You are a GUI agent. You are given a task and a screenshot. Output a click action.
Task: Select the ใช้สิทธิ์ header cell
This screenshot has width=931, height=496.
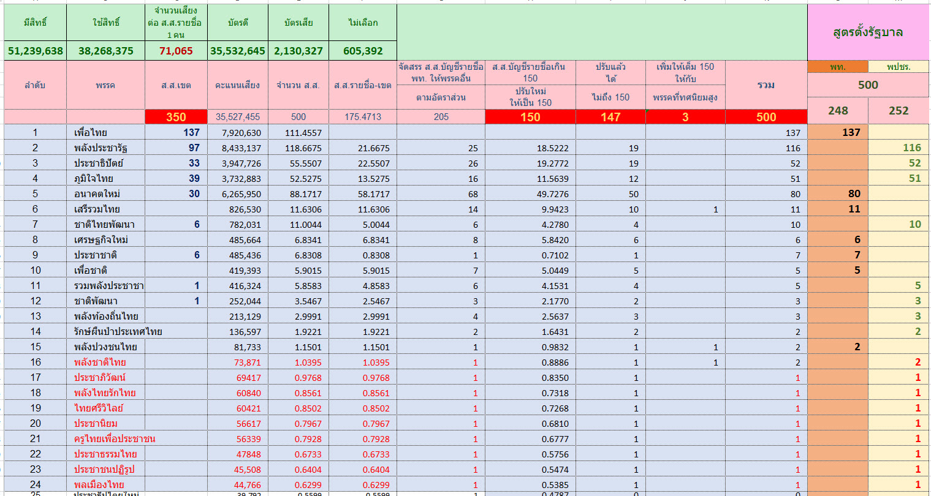tap(105, 23)
